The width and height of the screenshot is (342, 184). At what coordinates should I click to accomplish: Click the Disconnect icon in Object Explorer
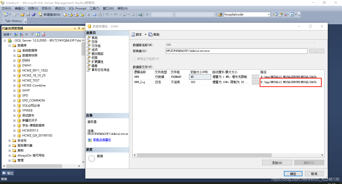(x=21, y=34)
